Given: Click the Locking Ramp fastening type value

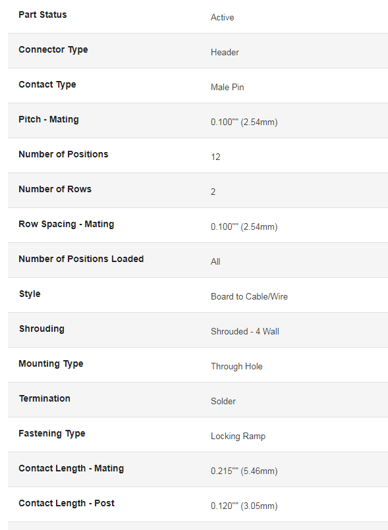Looking at the screenshot, I should (x=238, y=437).
